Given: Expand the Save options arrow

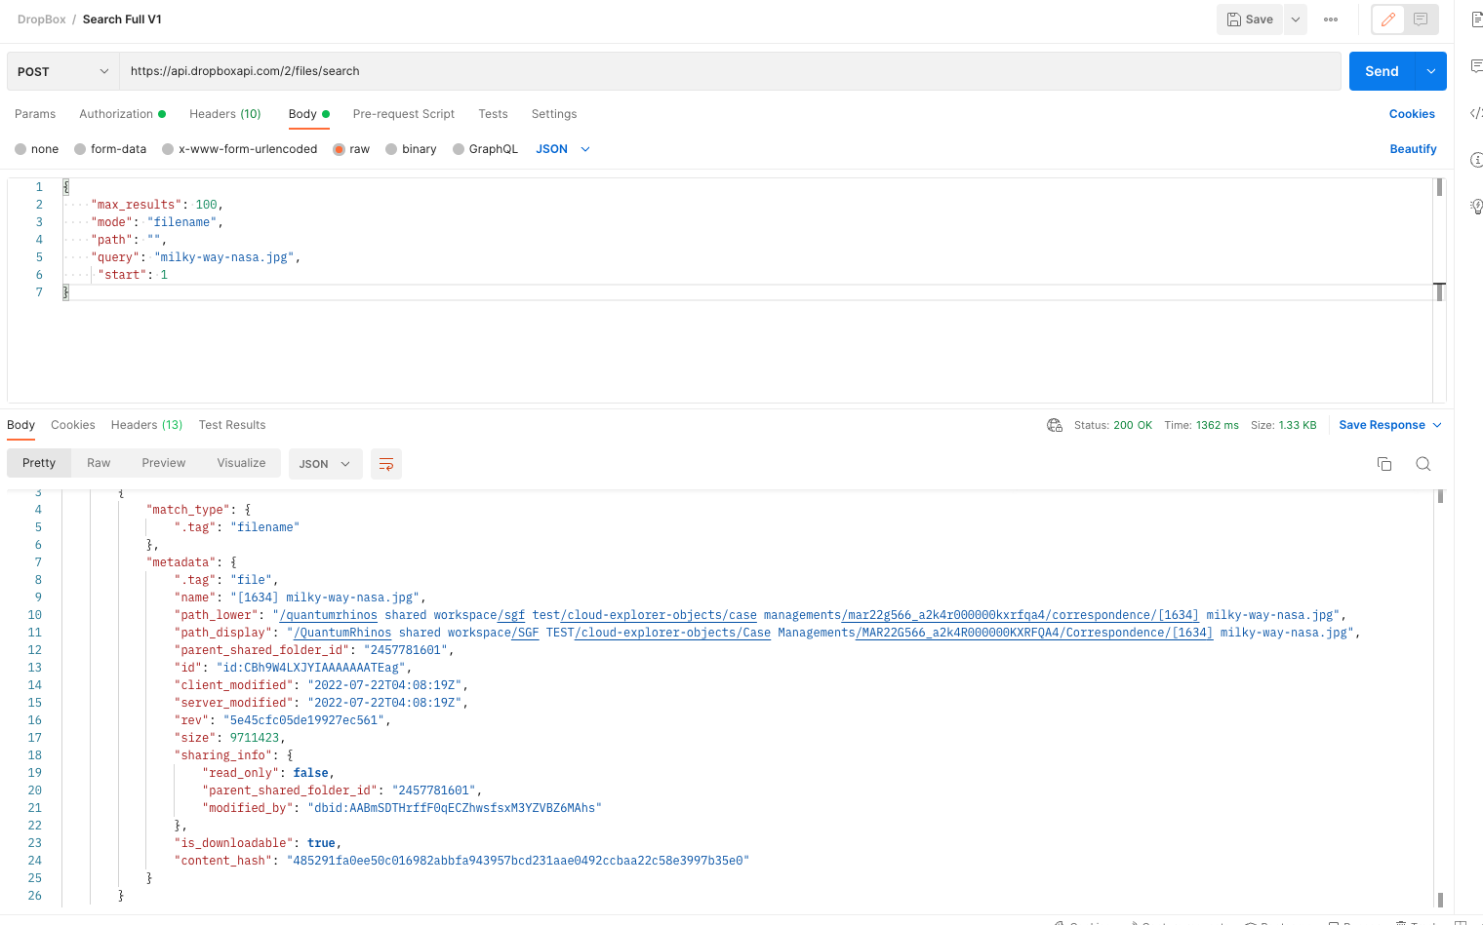Looking at the screenshot, I should point(1296,19).
